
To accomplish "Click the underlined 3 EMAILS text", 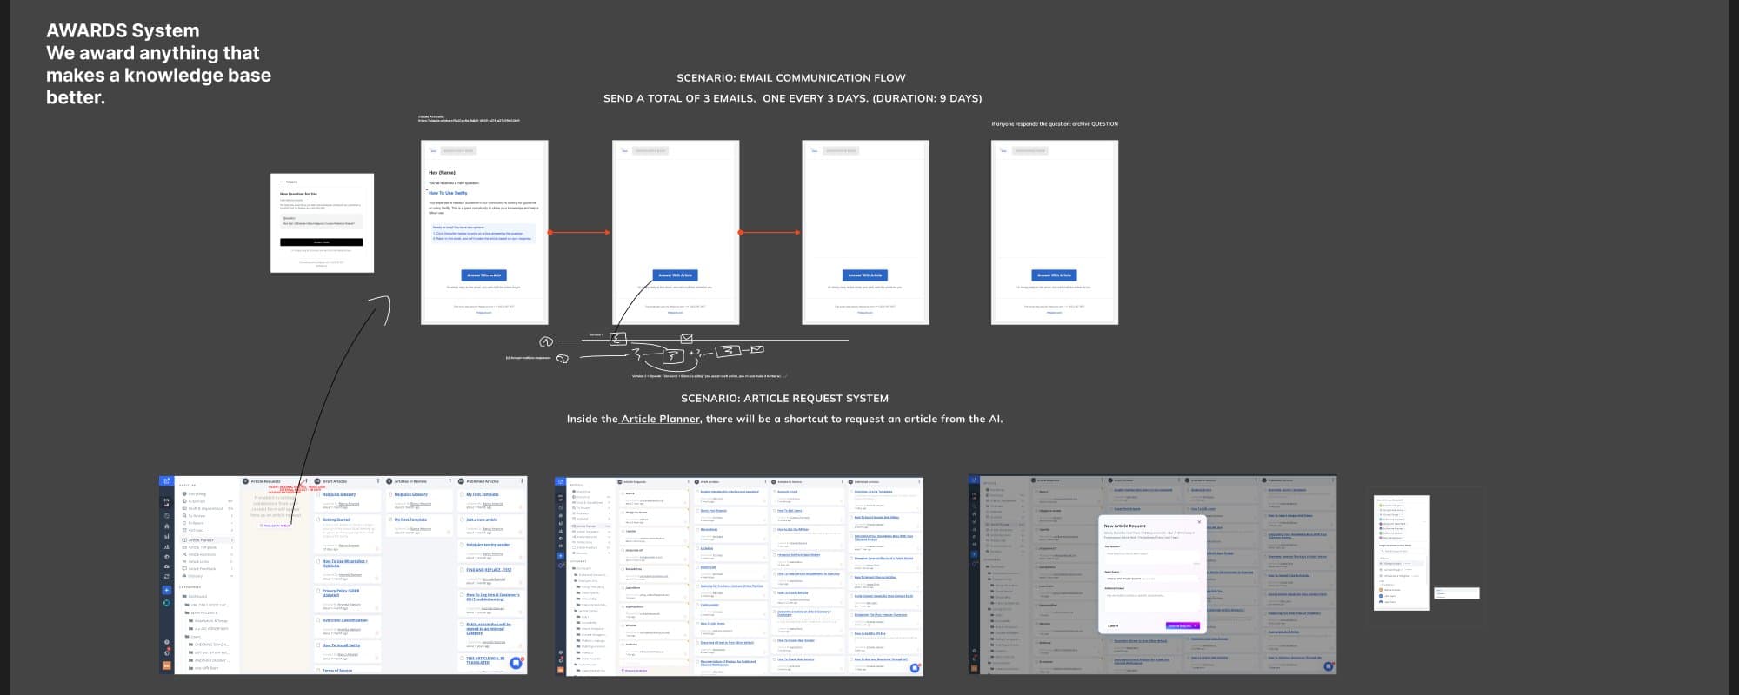I will point(730,98).
